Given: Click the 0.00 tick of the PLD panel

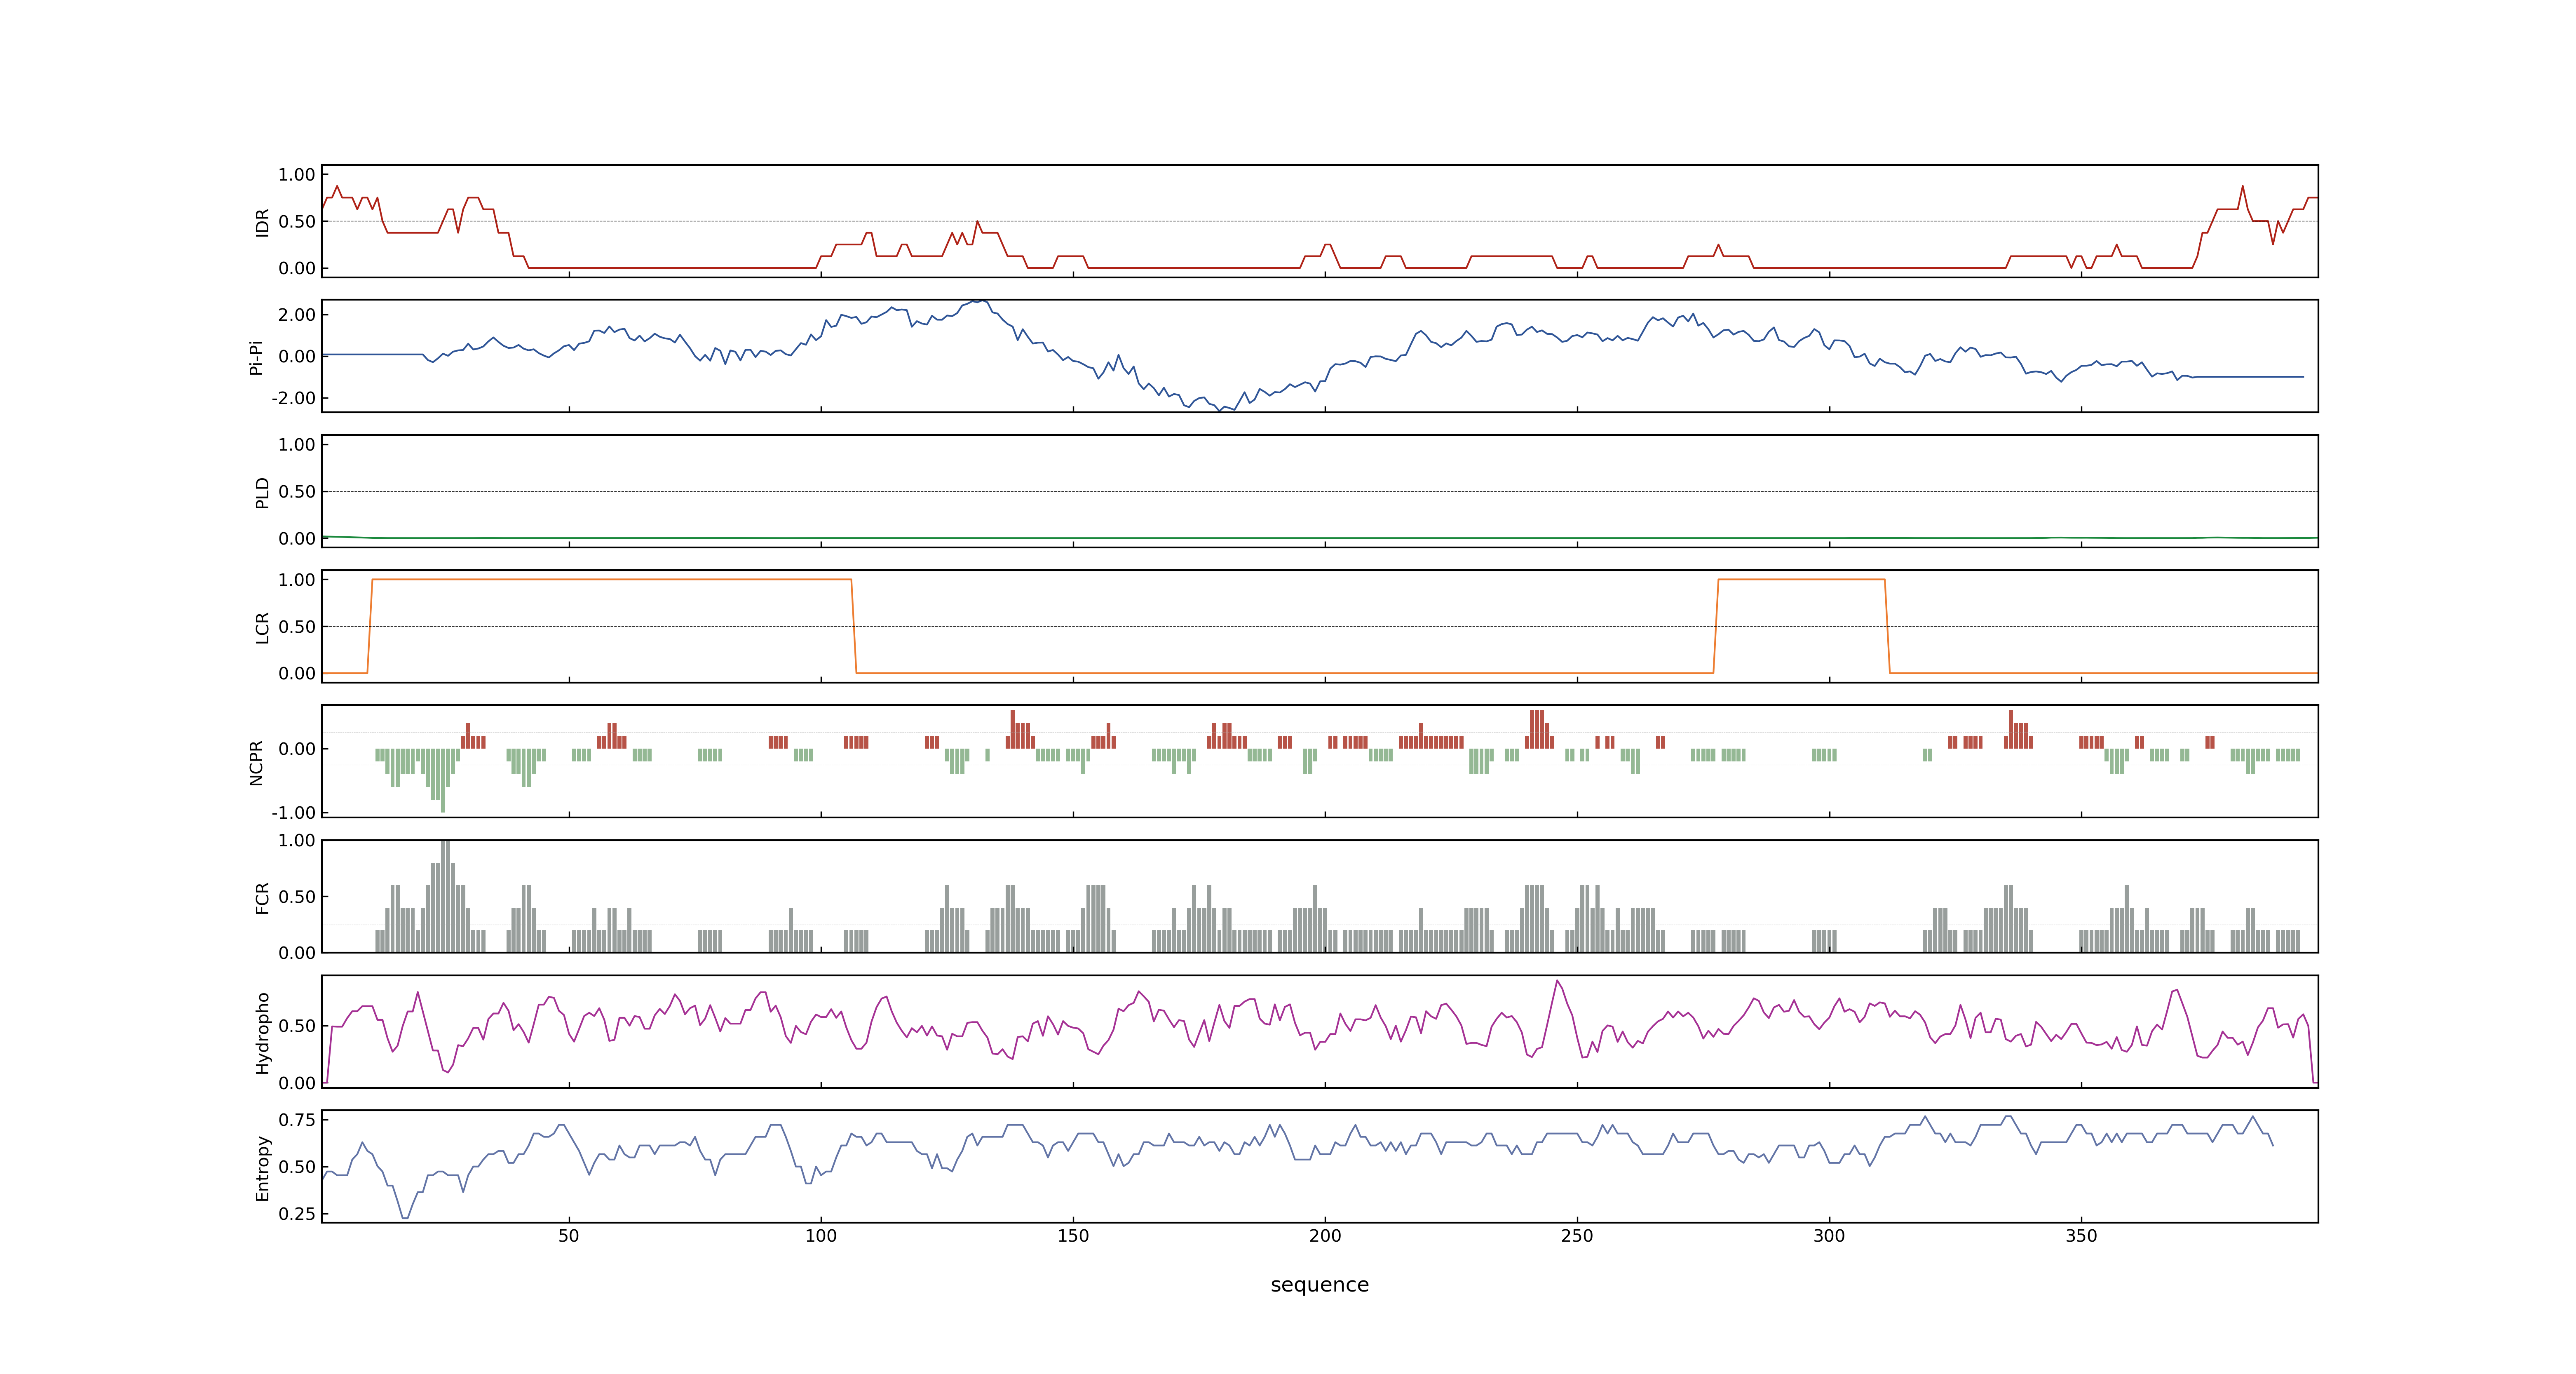Looking at the screenshot, I should pyautogui.click(x=297, y=538).
